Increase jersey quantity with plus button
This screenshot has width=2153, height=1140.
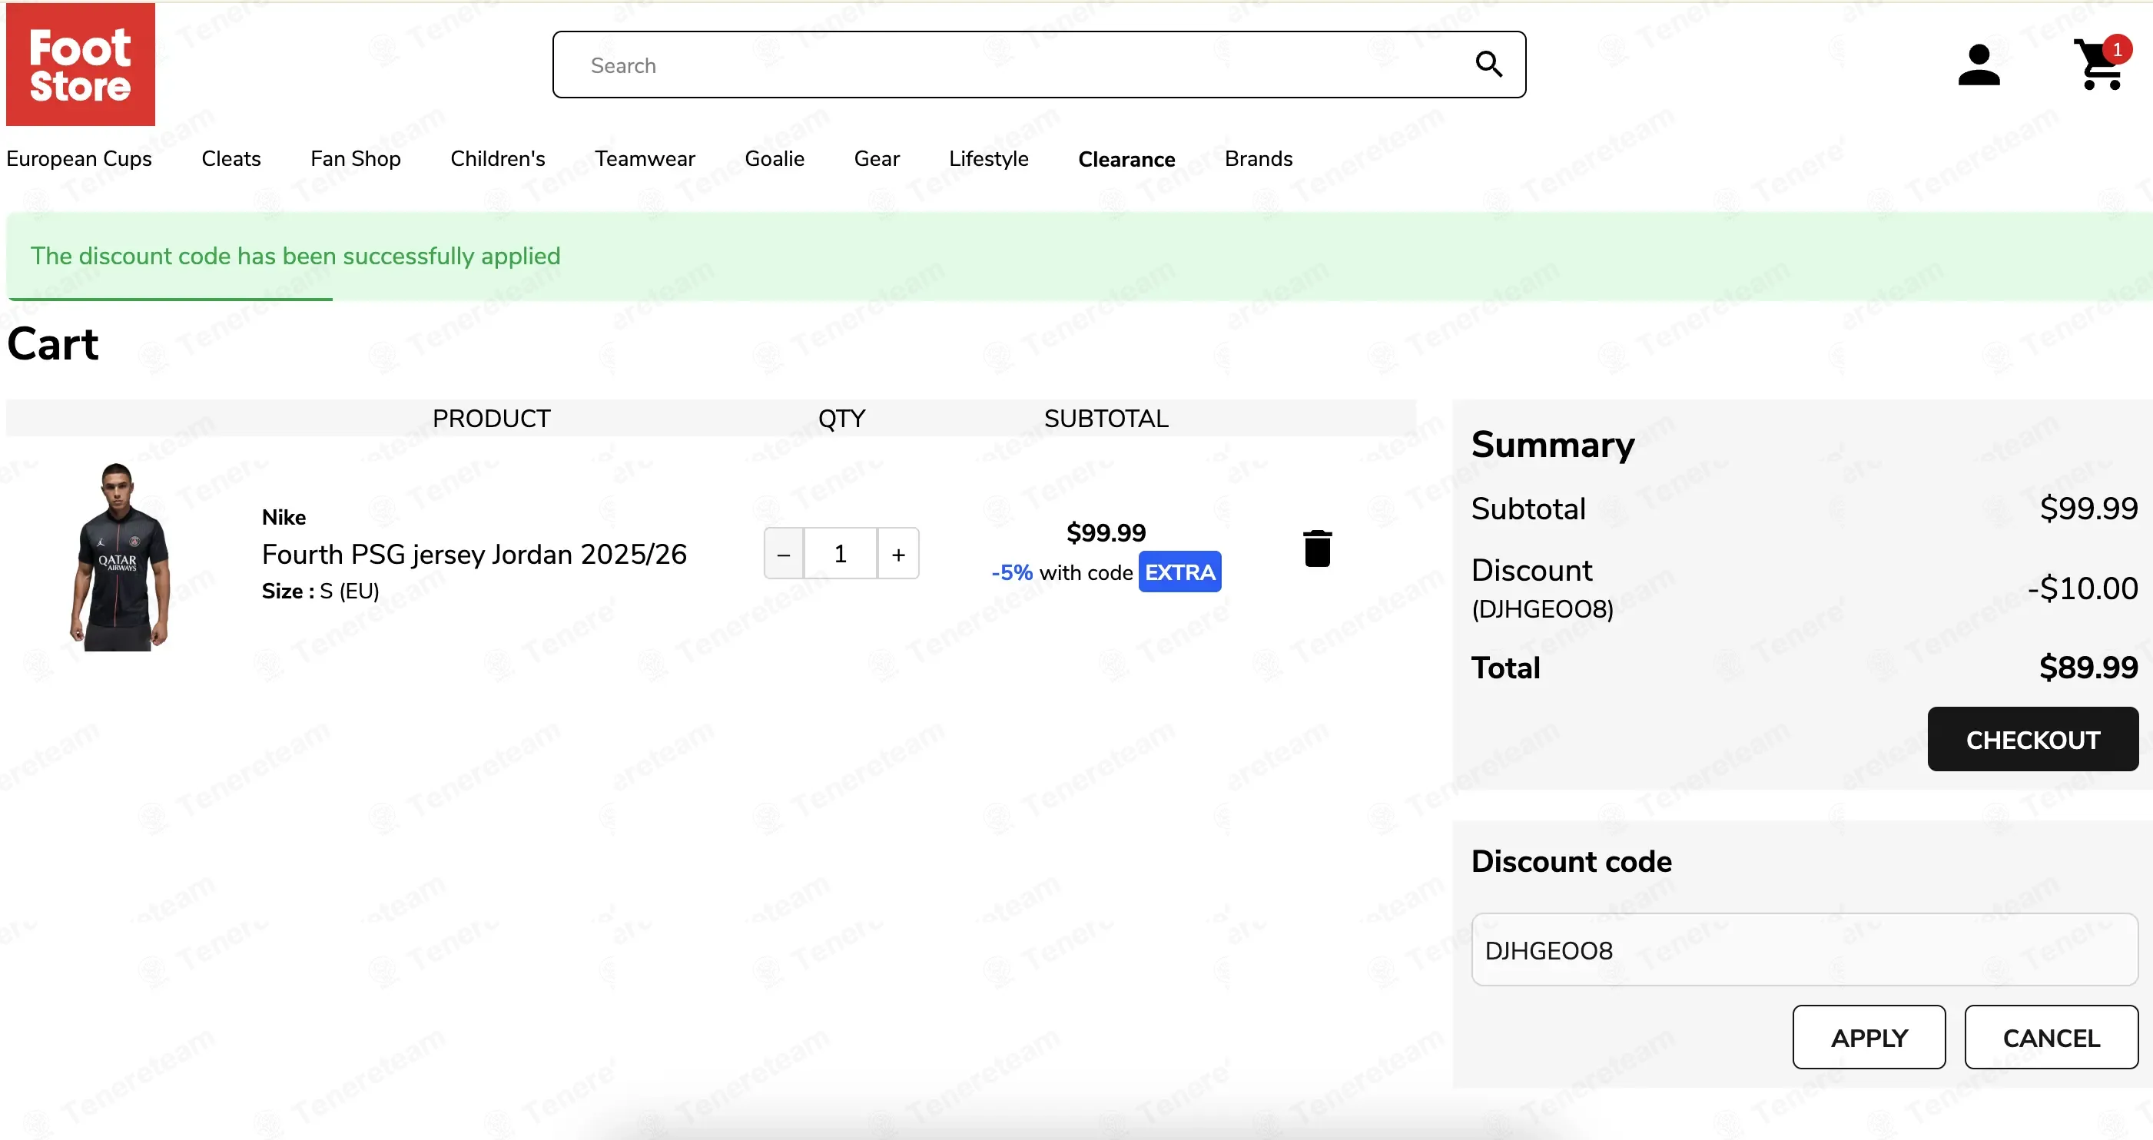[x=898, y=553]
